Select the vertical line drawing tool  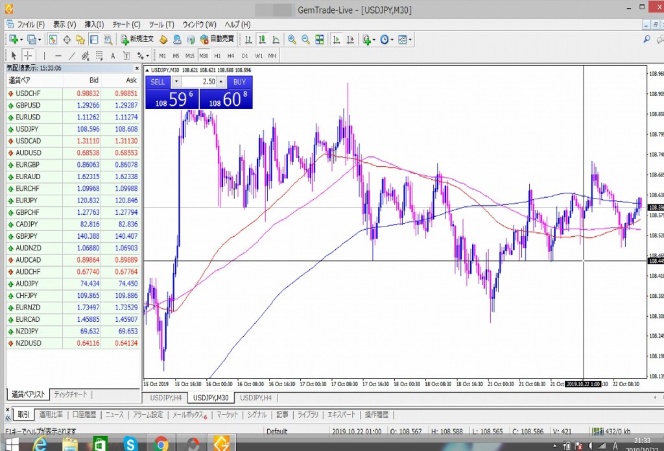44,56
